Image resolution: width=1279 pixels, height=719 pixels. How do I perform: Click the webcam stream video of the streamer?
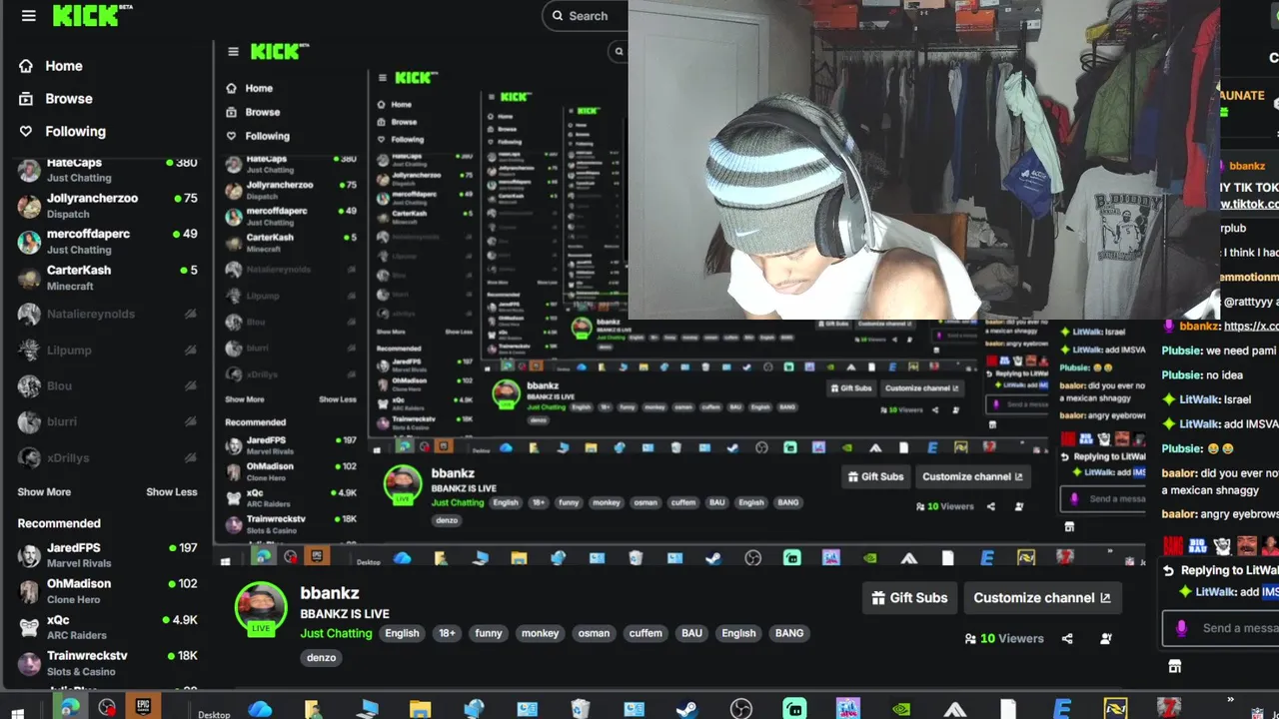[x=923, y=160]
